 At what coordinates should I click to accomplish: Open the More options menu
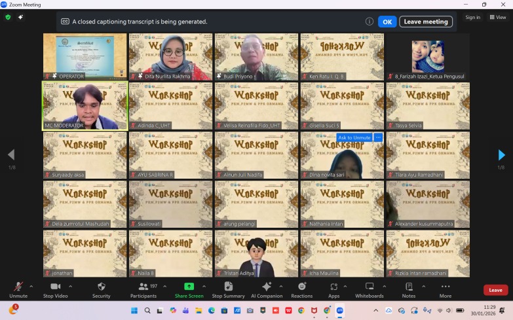(x=446, y=289)
